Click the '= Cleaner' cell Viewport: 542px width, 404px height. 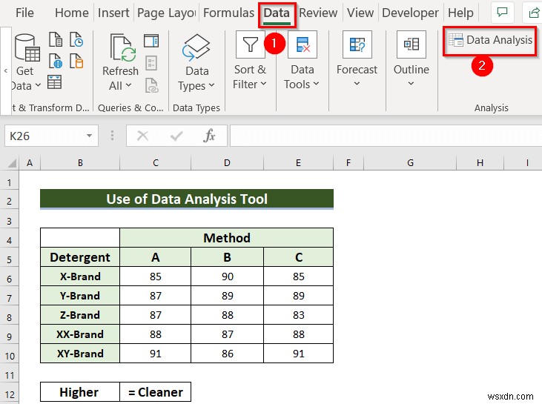[x=156, y=392]
